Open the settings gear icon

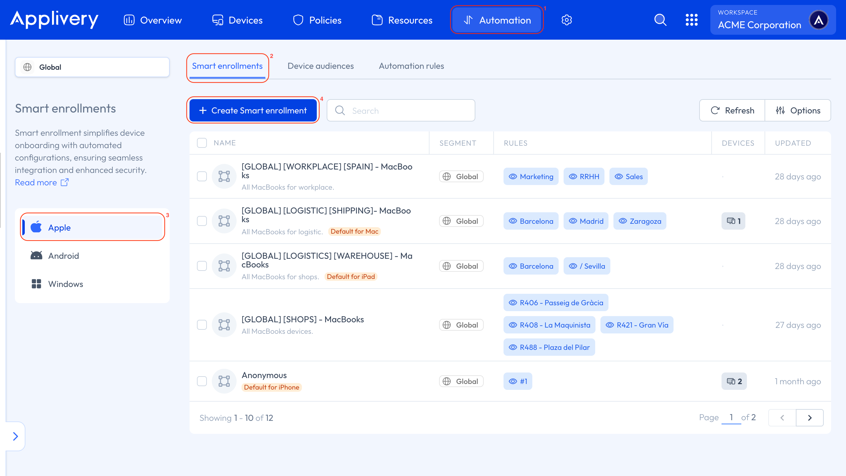(x=566, y=20)
